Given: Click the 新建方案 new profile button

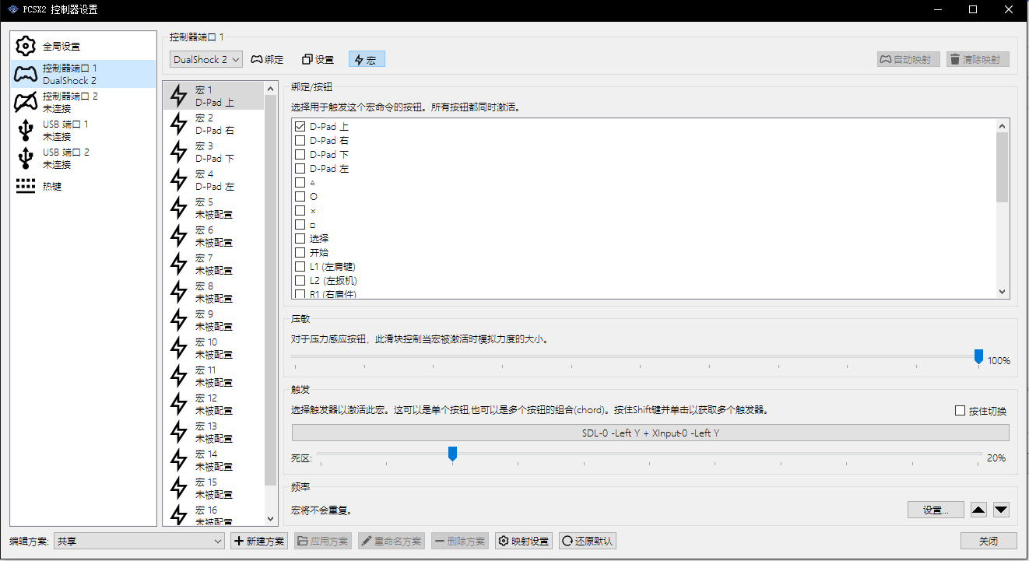Looking at the screenshot, I should click(259, 540).
